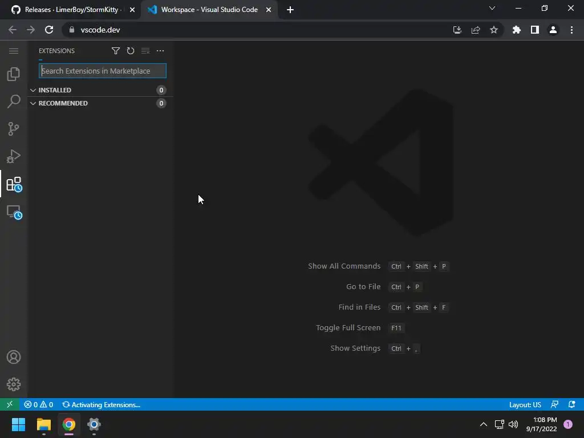Viewport: 584px width, 438px height.
Task: Open Source Control view
Action: pyautogui.click(x=14, y=129)
